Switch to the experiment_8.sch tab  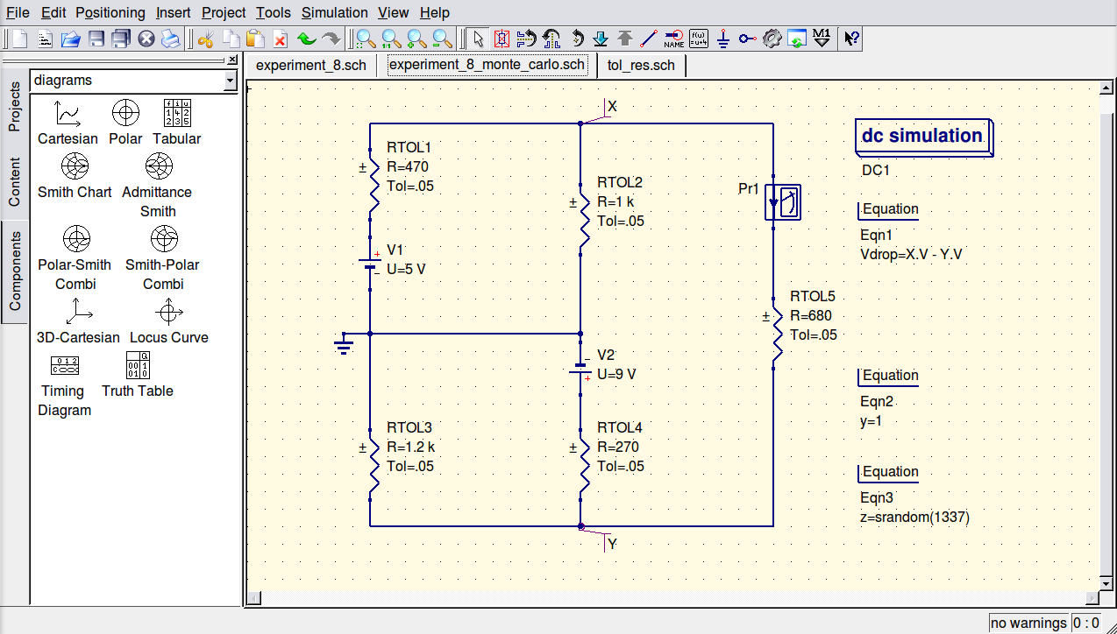[311, 66]
